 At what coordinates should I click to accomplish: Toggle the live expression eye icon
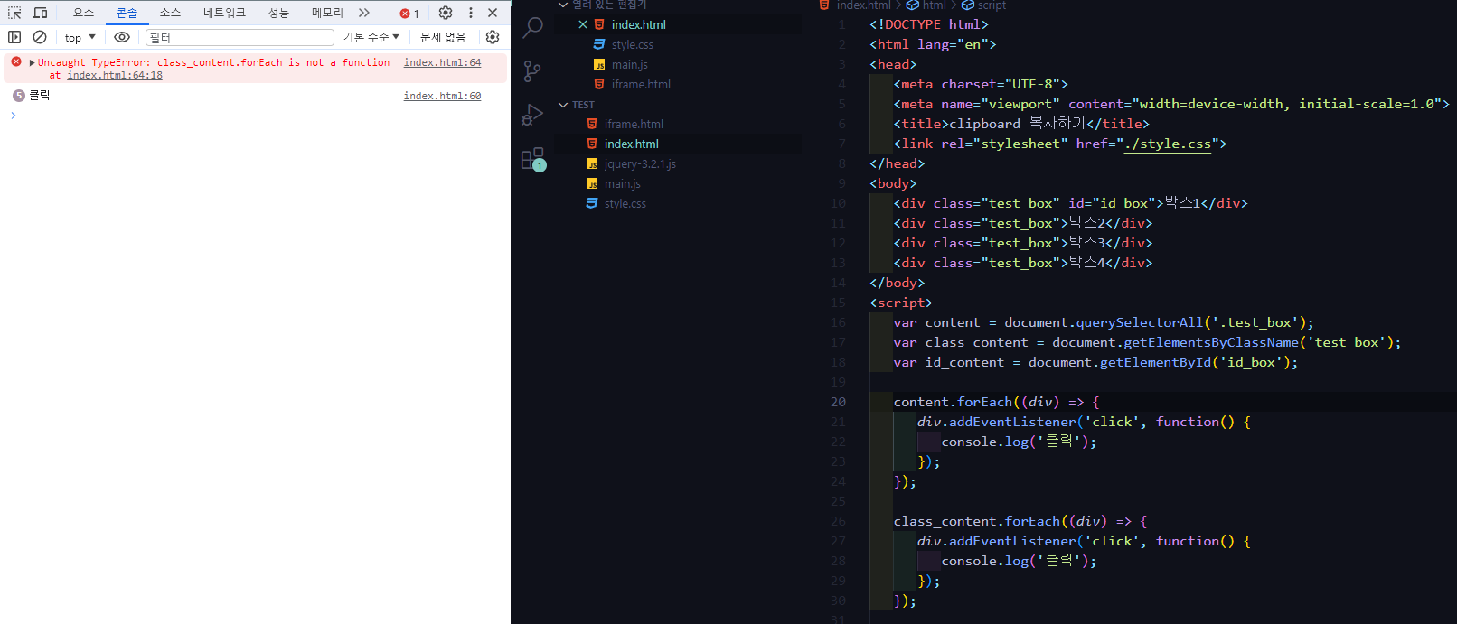coord(122,37)
